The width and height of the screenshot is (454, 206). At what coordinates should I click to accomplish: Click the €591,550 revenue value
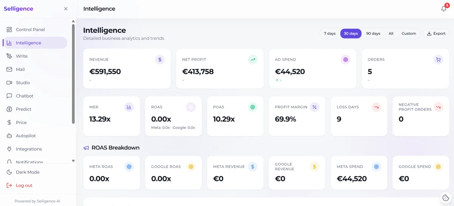coord(105,72)
